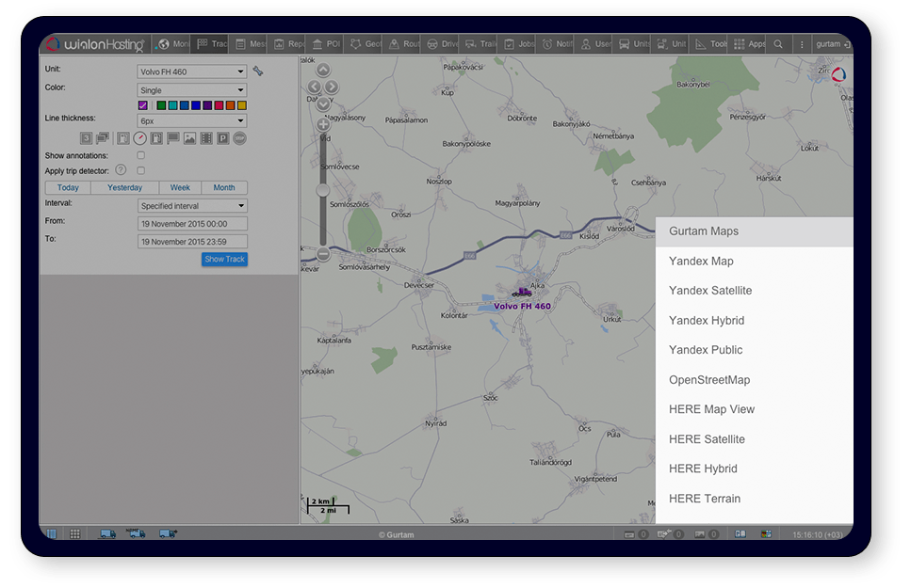Select the Today interval button
Screen dimensions: 911x588
[68, 187]
